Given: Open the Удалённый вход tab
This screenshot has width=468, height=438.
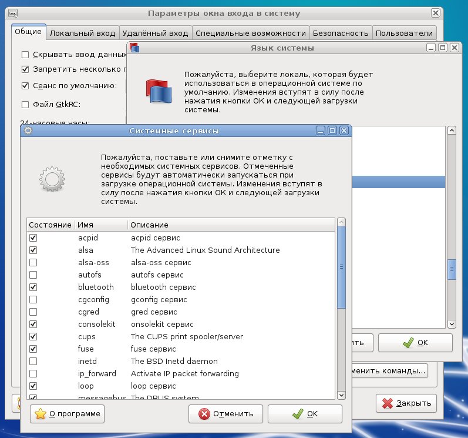Looking at the screenshot, I should [156, 33].
